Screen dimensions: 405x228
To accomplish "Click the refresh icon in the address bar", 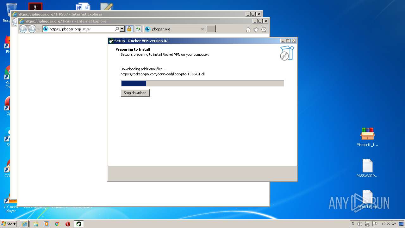I will 138,29.
